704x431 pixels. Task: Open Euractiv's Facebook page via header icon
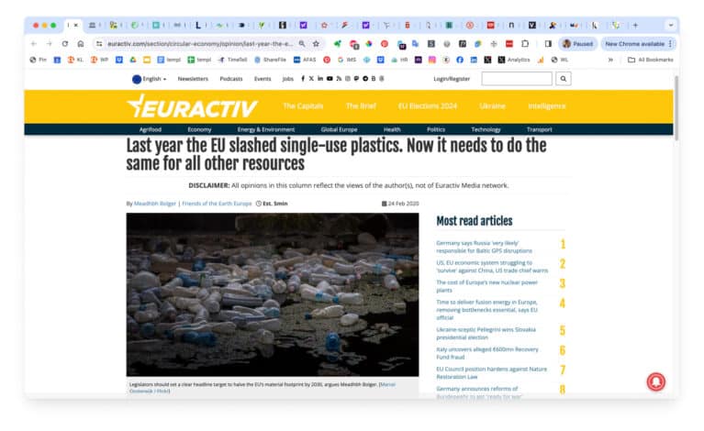pos(303,79)
